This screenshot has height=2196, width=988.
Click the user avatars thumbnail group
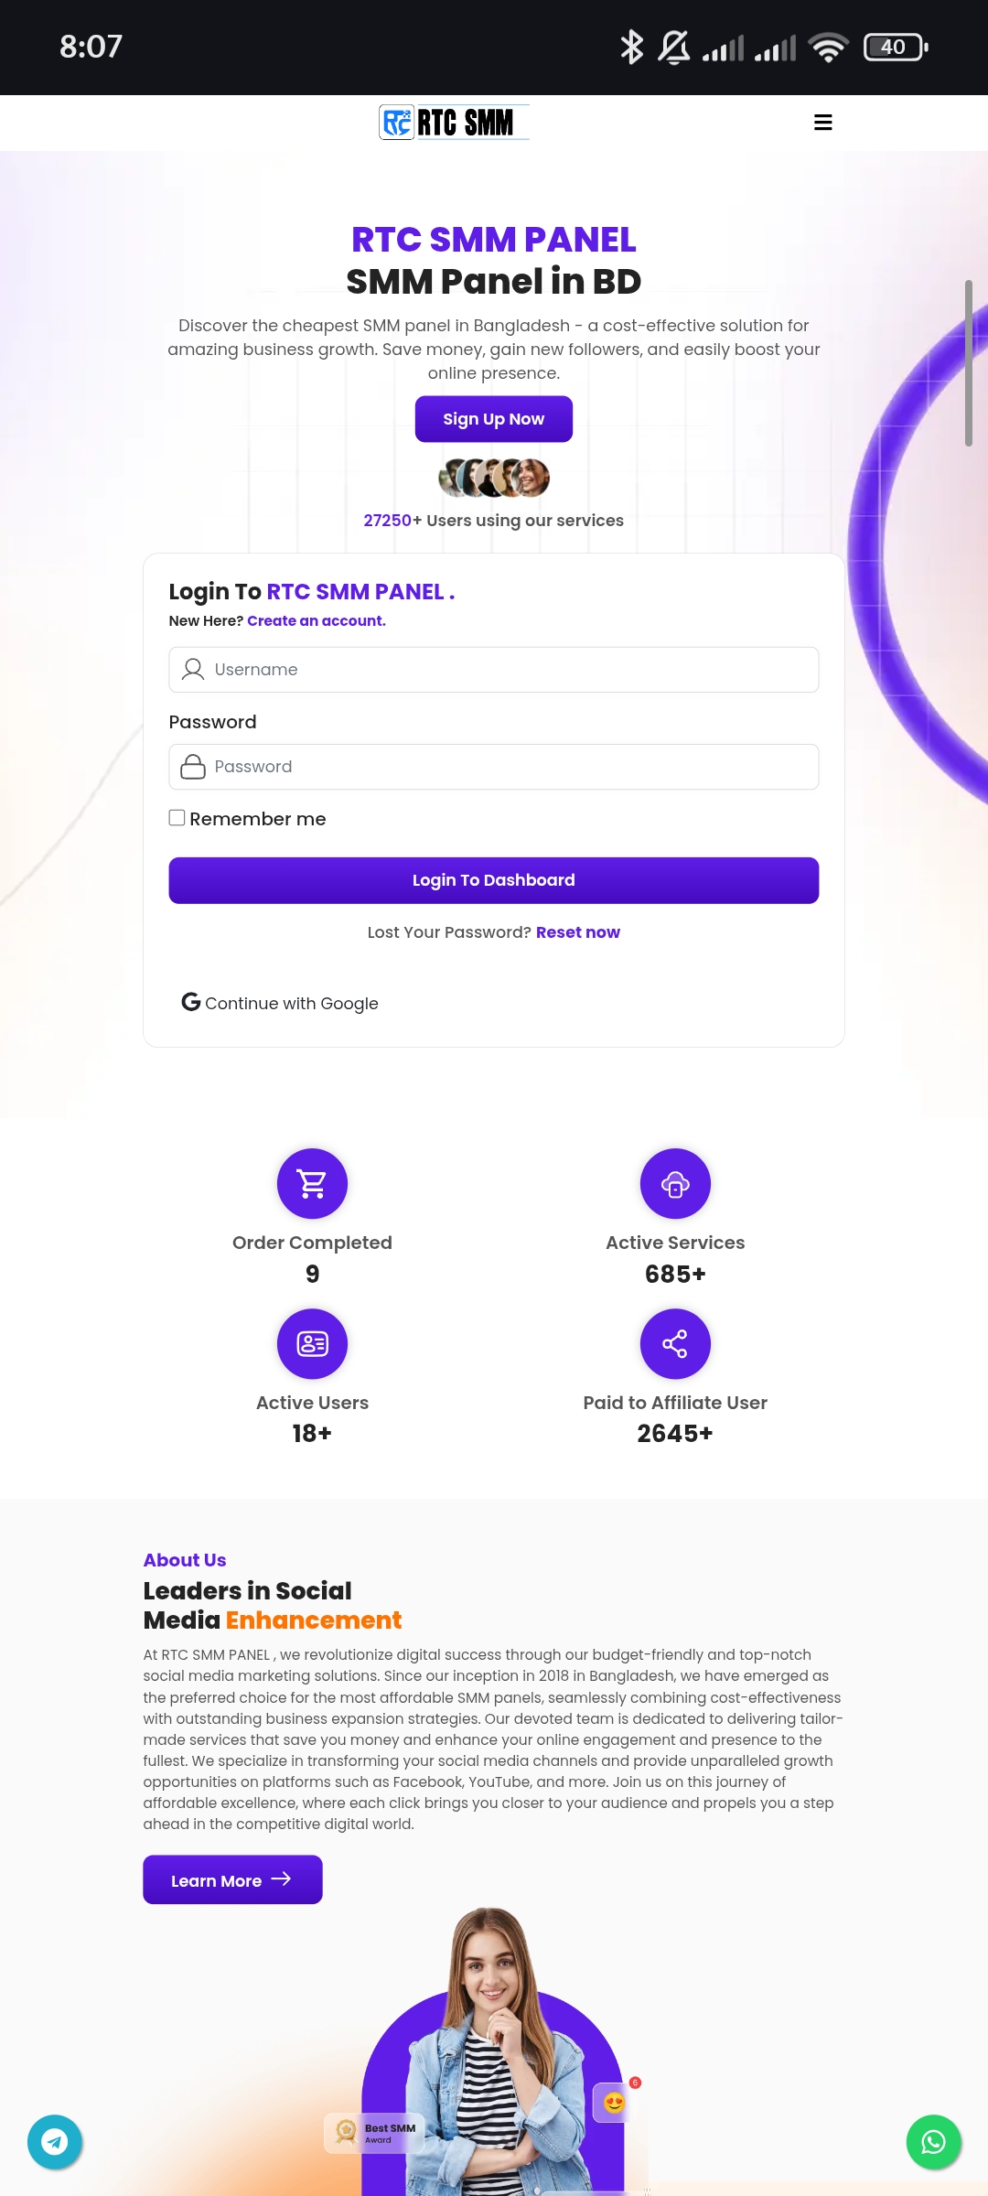coord(494,478)
